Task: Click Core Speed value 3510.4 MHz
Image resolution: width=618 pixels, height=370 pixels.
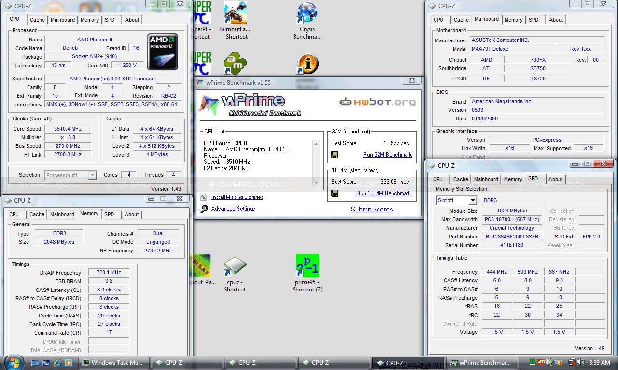Action: click(x=68, y=129)
